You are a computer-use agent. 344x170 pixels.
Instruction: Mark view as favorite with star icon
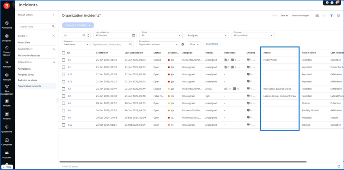coord(324,16)
